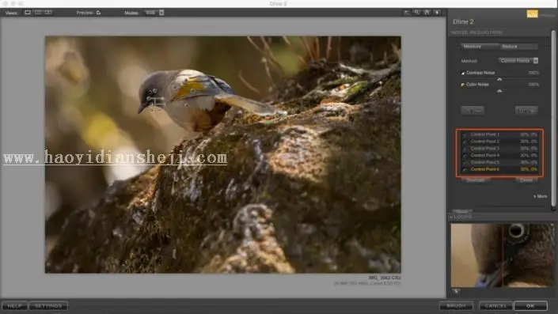Select side-by-side preview view icon
The image size is (558, 314).
tap(48, 13)
